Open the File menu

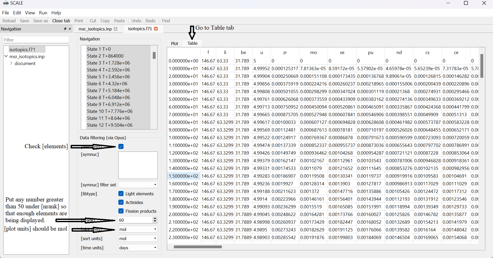point(5,13)
